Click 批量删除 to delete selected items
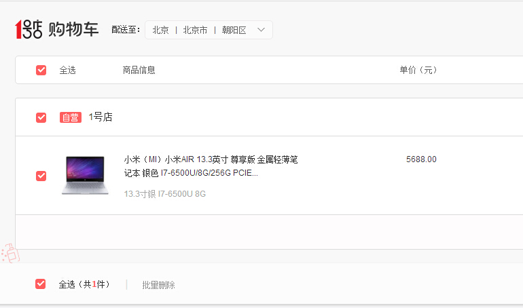Image resolution: width=523 pixels, height=308 pixels. (x=158, y=285)
